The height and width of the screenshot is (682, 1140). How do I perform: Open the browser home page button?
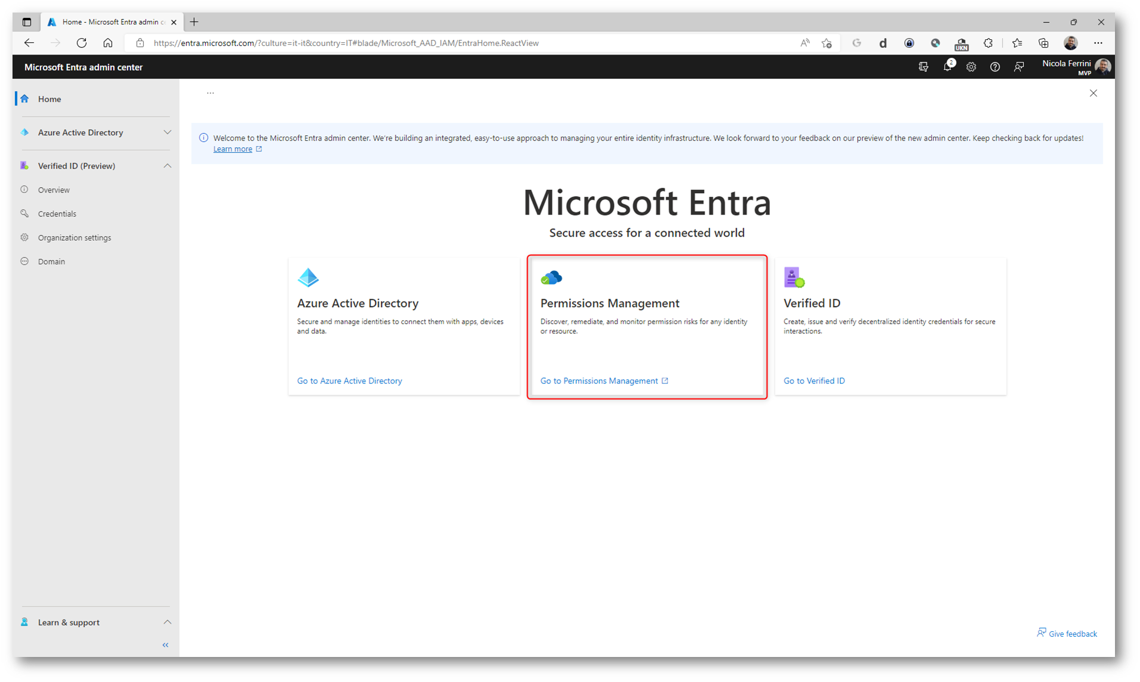tap(108, 43)
